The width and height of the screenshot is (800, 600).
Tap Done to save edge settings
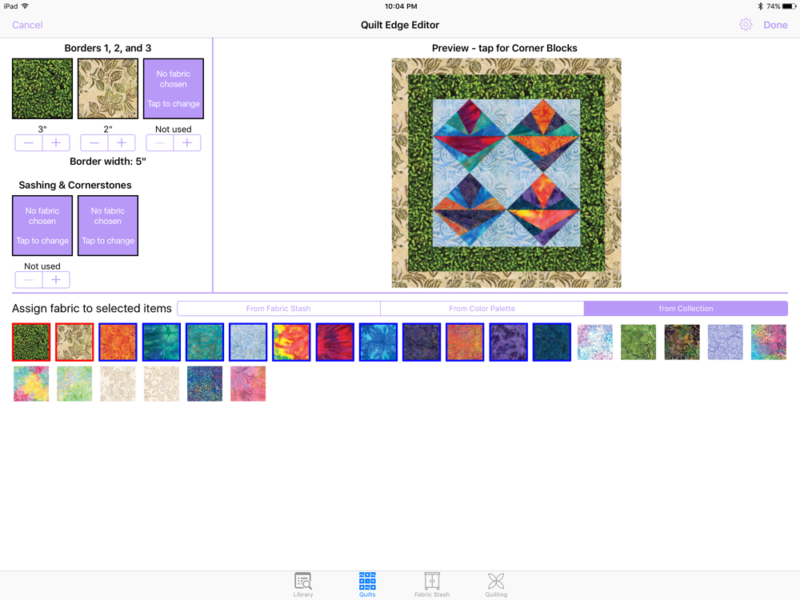click(x=775, y=25)
